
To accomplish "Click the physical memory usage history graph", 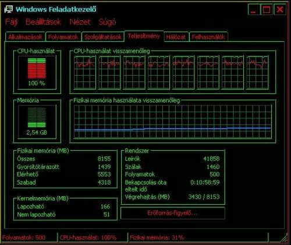I will (x=173, y=122).
